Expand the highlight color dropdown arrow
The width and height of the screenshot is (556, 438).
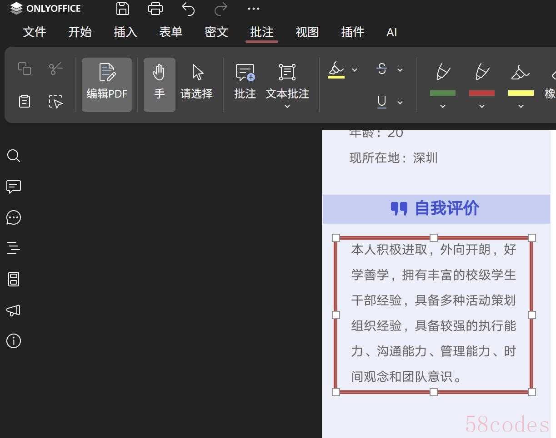pyautogui.click(x=355, y=70)
